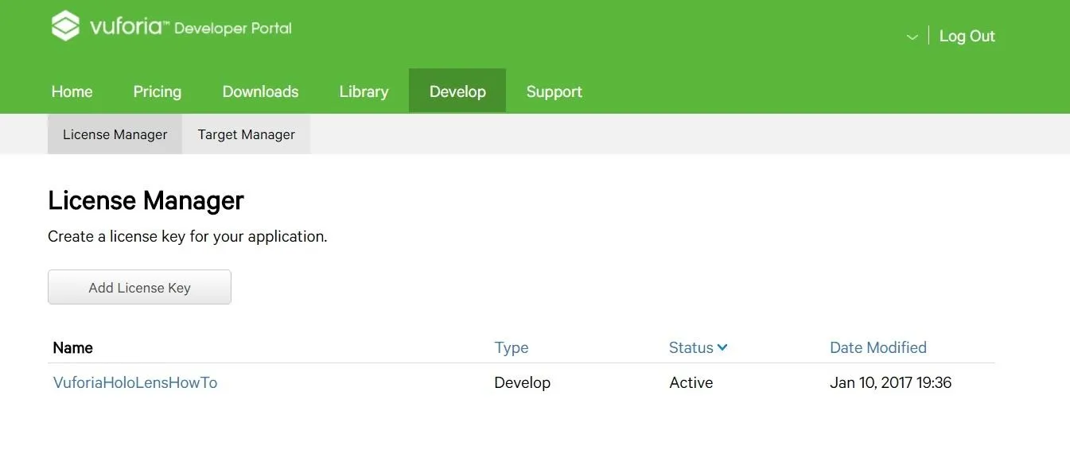
Task: Go to the Home menu item
Action: coord(72,91)
